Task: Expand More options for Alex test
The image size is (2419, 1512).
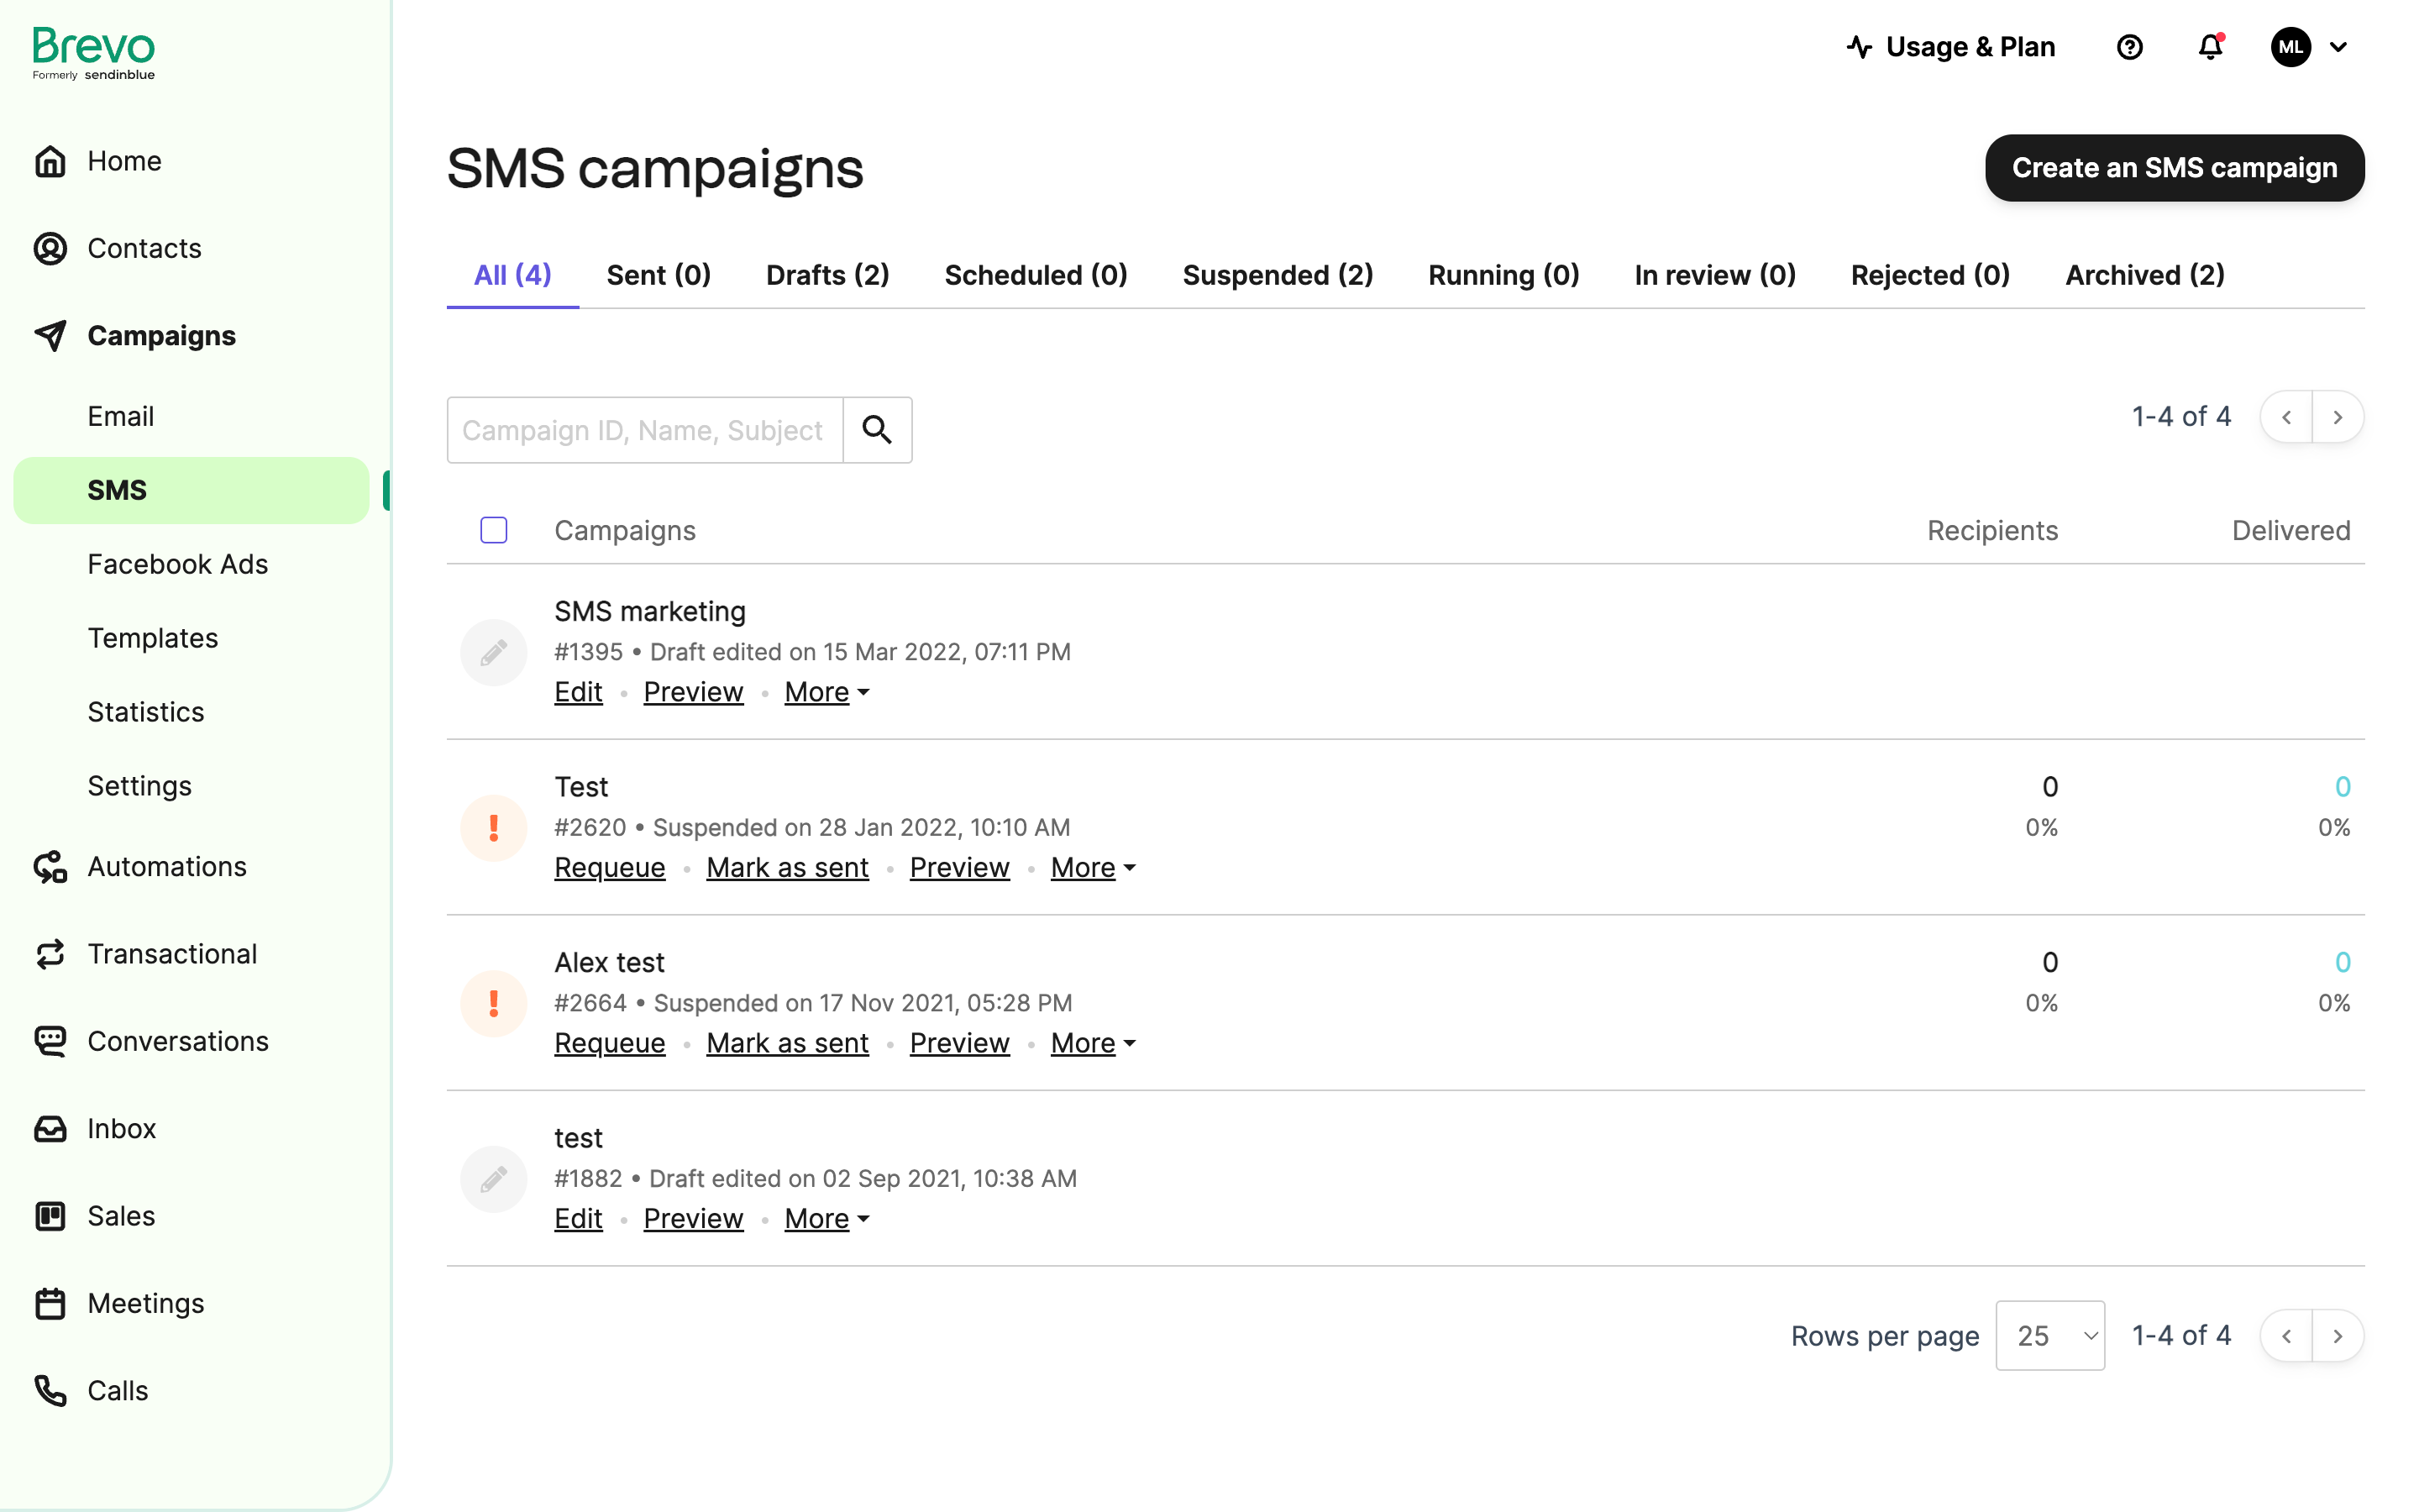Action: [x=1092, y=1043]
